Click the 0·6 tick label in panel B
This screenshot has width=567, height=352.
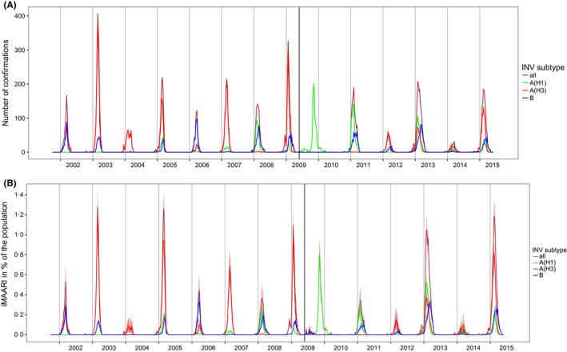point(18,275)
